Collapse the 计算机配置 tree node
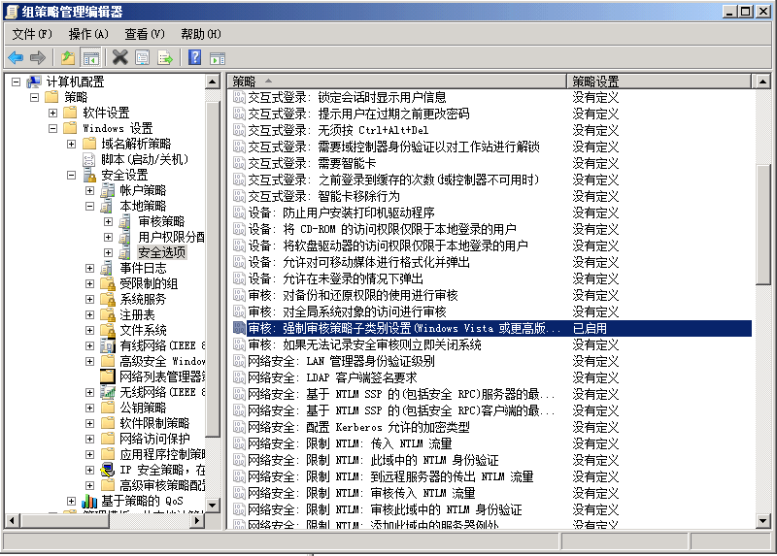The image size is (777, 556). coord(16,82)
